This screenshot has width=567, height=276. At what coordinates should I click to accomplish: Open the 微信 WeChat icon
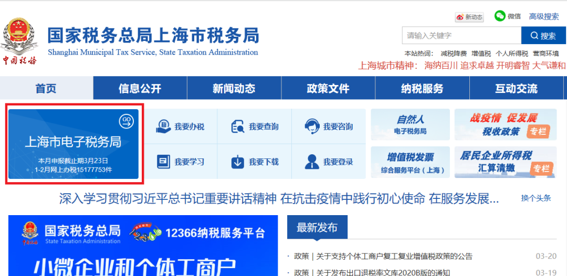[x=500, y=16]
